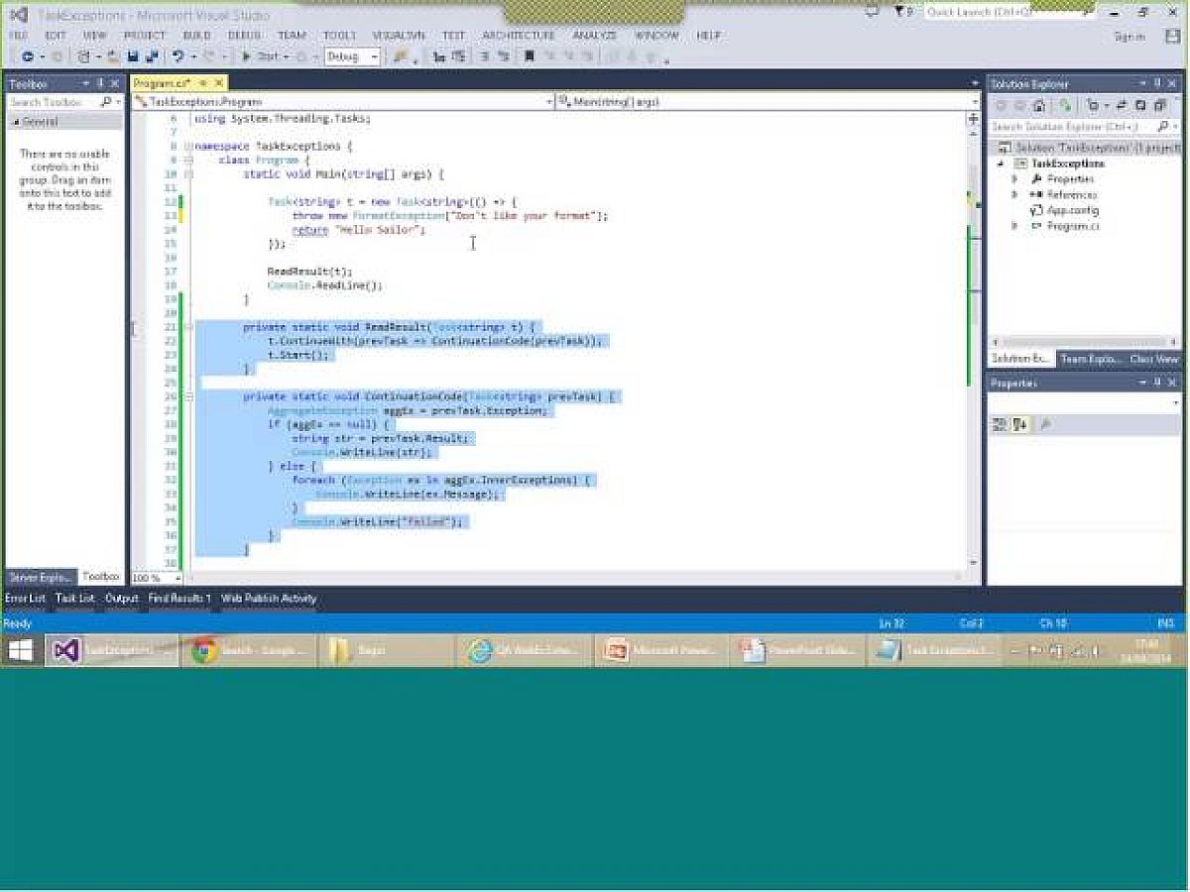Image resolution: width=1190 pixels, height=892 pixels.
Task: Click the Alphabetical sort icon in Properties
Action: [x=1018, y=424]
